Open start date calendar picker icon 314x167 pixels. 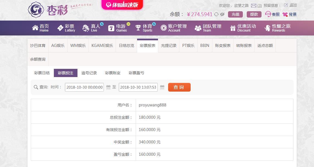point(108,87)
